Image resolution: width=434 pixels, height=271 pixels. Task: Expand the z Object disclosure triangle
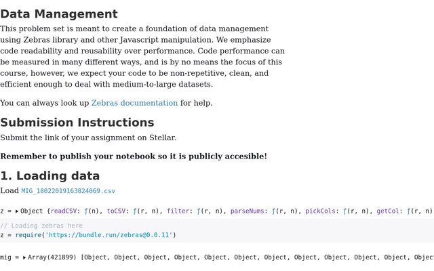coord(17,211)
